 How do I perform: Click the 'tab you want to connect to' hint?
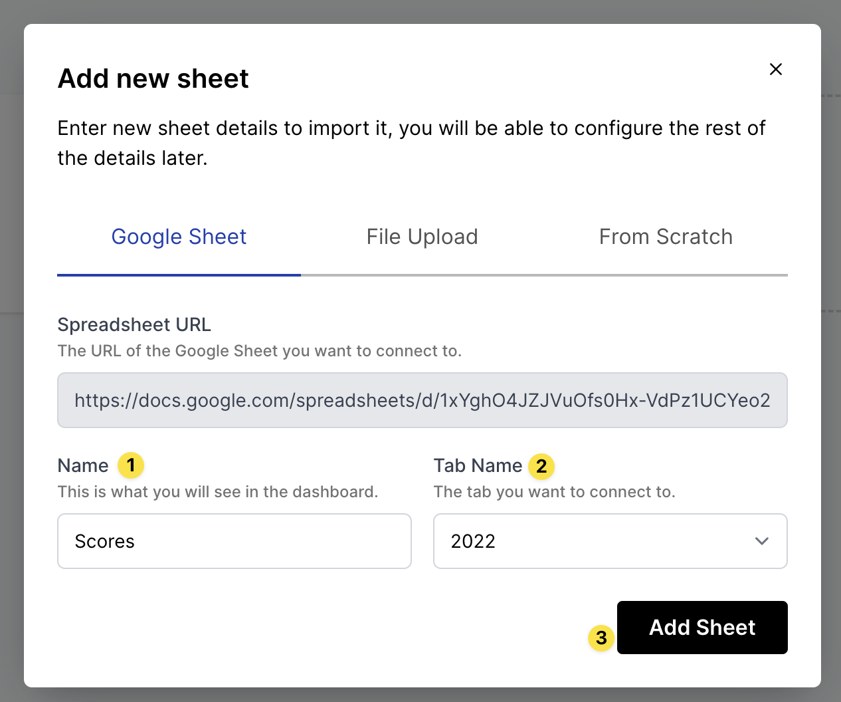click(554, 492)
